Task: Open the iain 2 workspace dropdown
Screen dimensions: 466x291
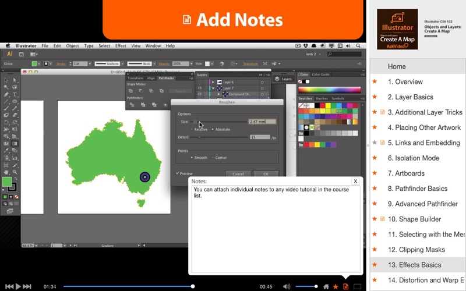Action: pyautogui.click(x=313, y=54)
